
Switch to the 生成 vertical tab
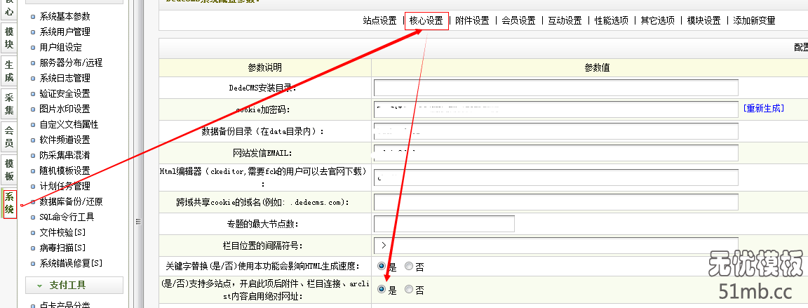click(9, 71)
